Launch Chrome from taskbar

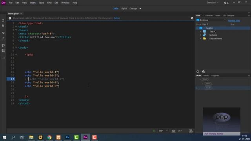pyautogui.click(x=49, y=137)
